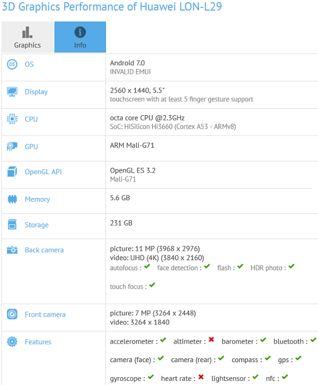This screenshot has height=385, width=318.
Task: Click the 231 GB storage value
Action: tap(121, 223)
